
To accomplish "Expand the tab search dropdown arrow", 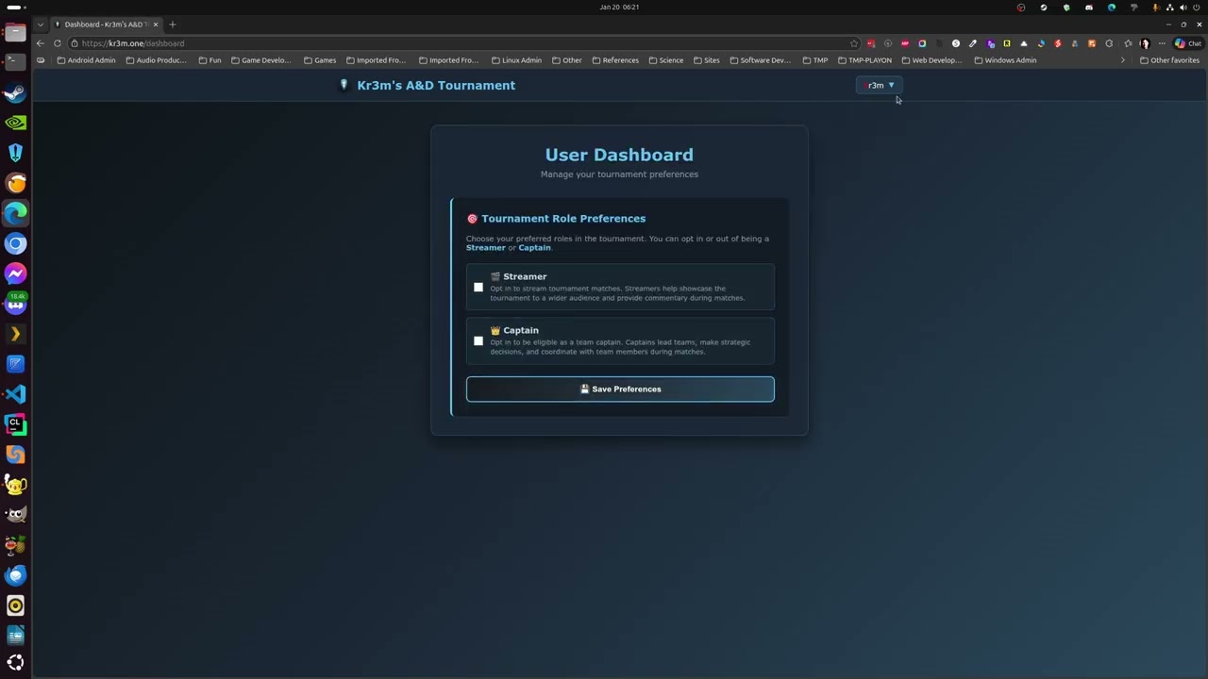I will [40, 25].
